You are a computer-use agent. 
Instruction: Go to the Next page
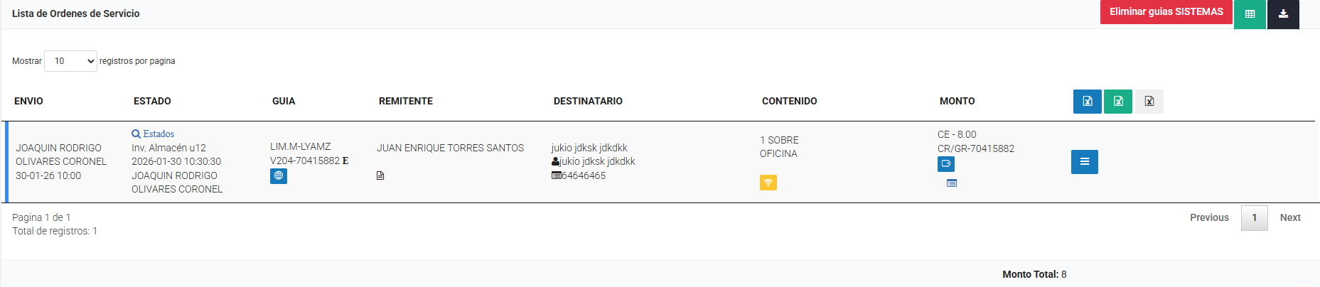point(1290,217)
